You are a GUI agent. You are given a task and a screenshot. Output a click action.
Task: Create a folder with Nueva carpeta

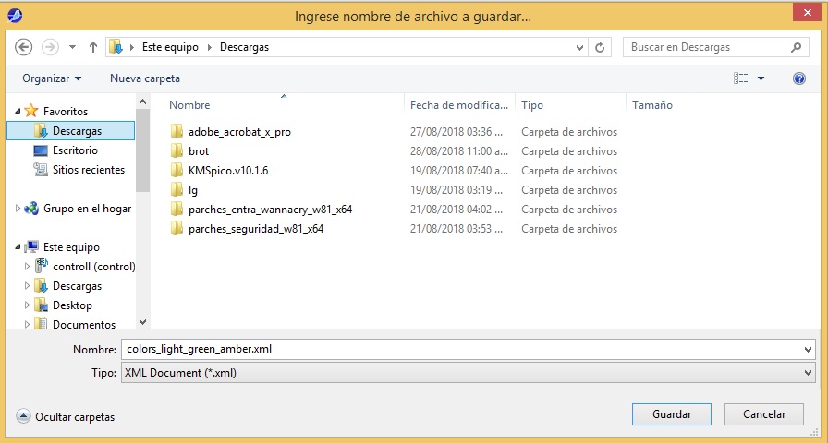click(x=145, y=78)
